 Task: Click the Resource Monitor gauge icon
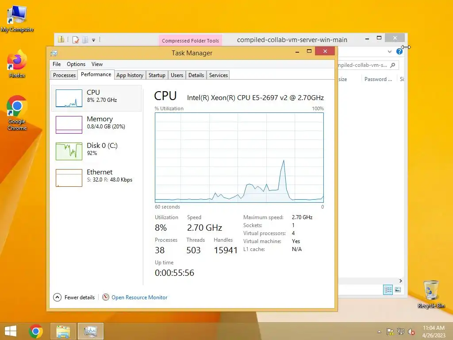106,297
